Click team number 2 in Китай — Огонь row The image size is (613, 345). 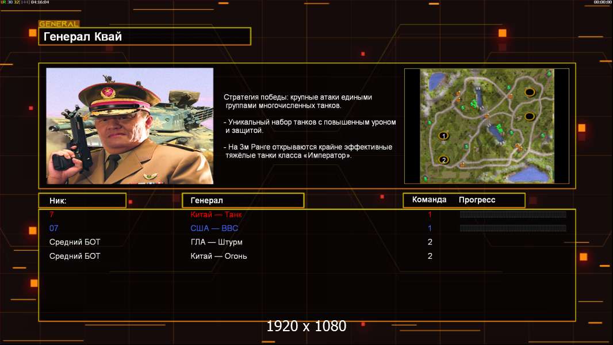[430, 256]
